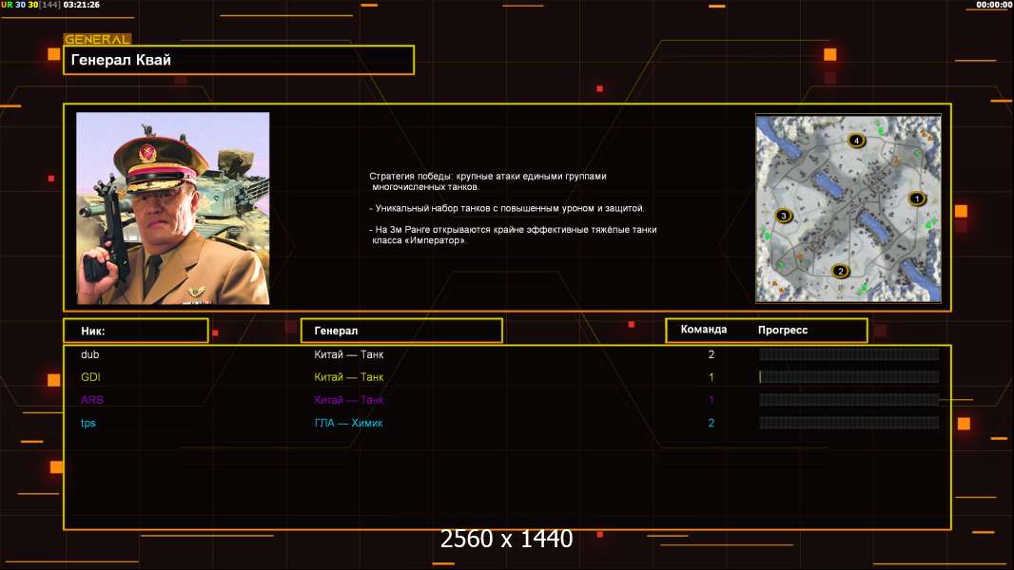
Task: Click the "Генерал" column header
Action: coord(400,331)
